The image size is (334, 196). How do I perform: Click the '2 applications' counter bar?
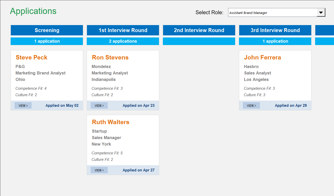pyautogui.click(x=123, y=41)
